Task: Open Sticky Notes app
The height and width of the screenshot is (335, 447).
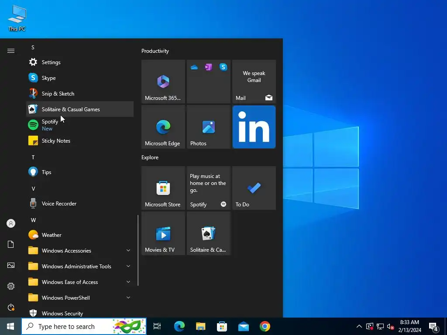Action: (79, 140)
